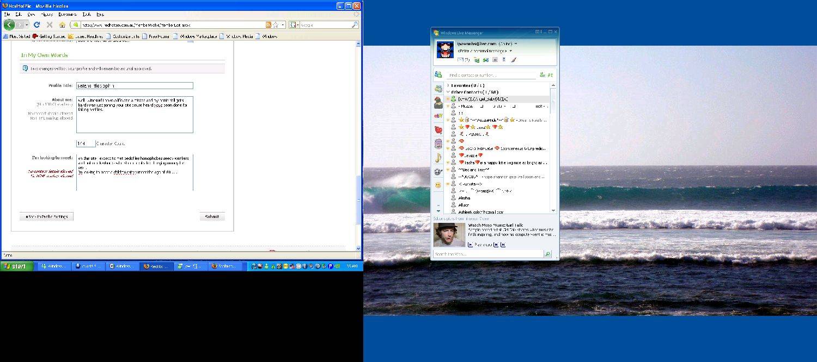Click the Back to Profile Settings button

(x=46, y=216)
